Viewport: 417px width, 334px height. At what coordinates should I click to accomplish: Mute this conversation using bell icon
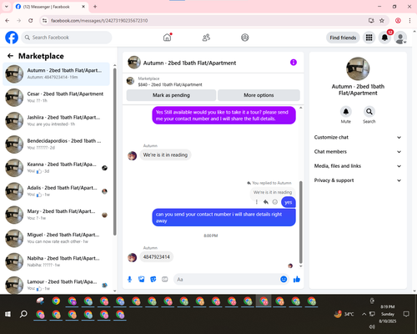click(x=346, y=112)
